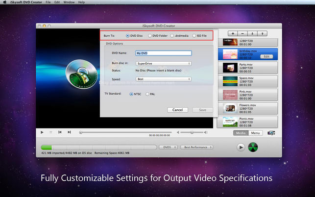This screenshot has width=315, height=197.
Task: Click the DVD Name text field
Action: [x=164, y=53]
